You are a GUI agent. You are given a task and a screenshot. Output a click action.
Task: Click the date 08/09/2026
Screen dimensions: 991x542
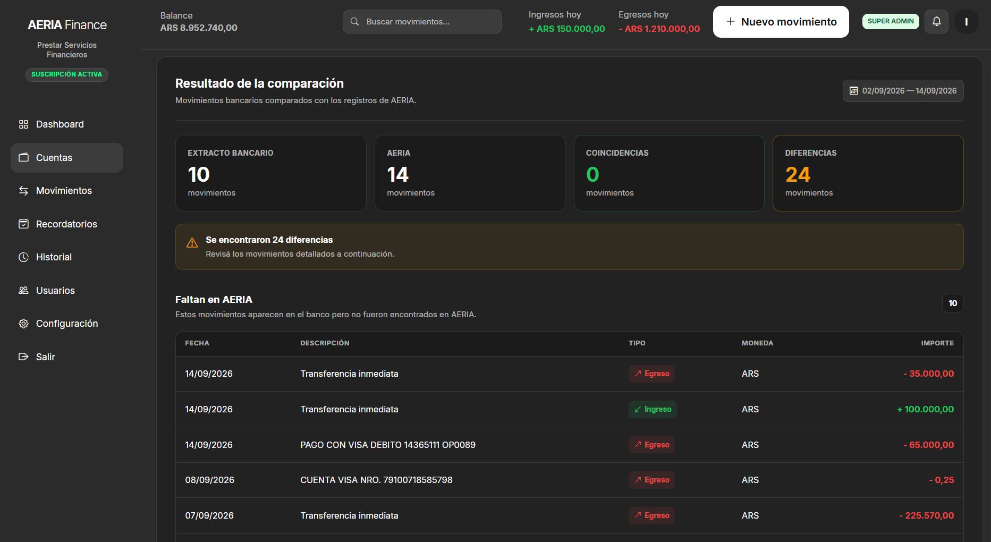click(x=209, y=480)
